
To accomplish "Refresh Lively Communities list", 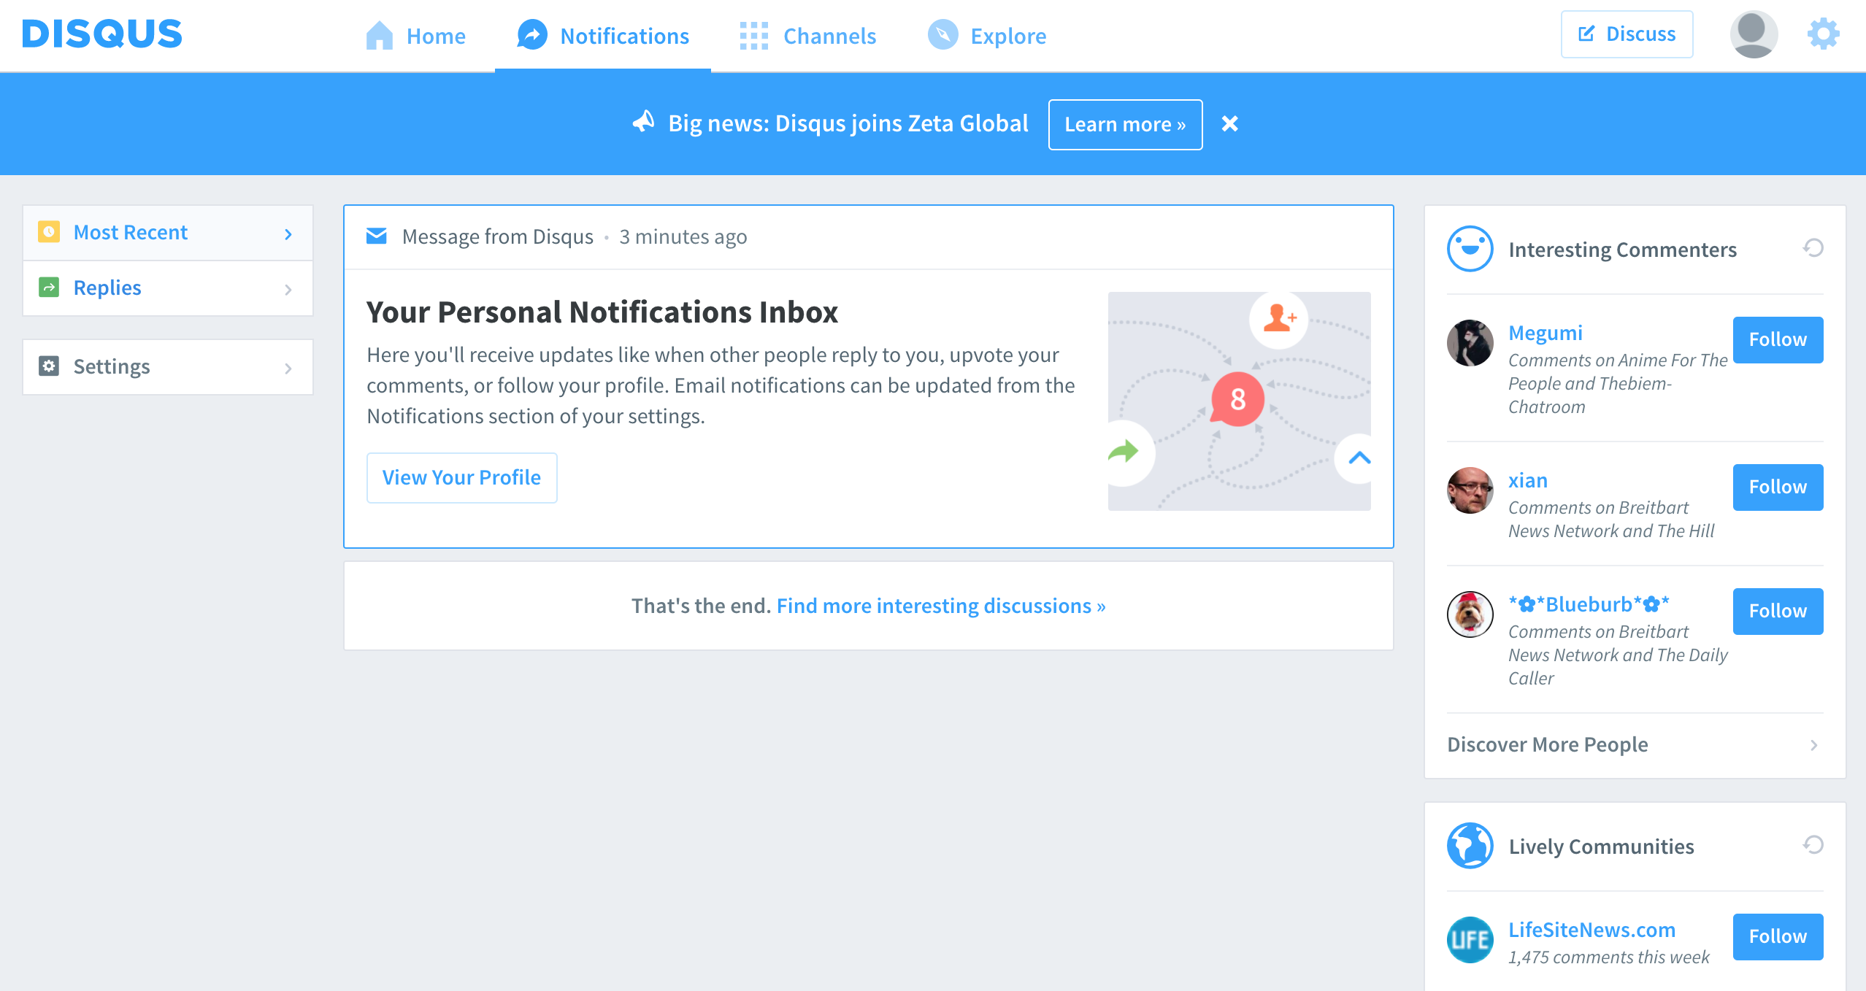I will 1813,845.
